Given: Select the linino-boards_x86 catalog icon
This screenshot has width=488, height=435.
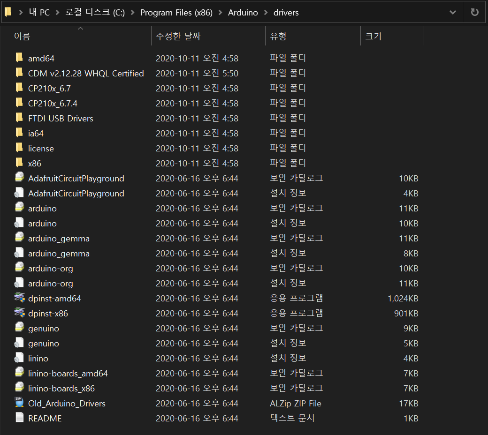Looking at the screenshot, I should [x=19, y=387].
